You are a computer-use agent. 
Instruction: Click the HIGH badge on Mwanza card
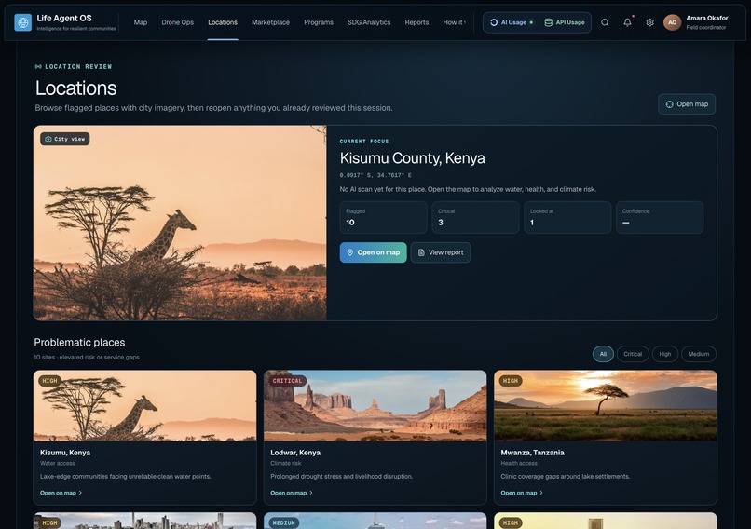click(511, 381)
